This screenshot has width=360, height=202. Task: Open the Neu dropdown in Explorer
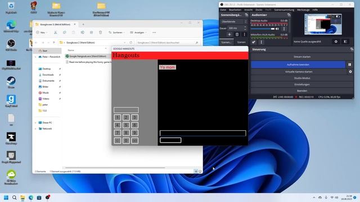[x=42, y=33]
